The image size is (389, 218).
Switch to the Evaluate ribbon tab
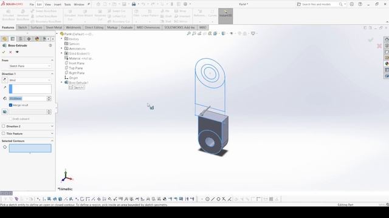[127, 27]
